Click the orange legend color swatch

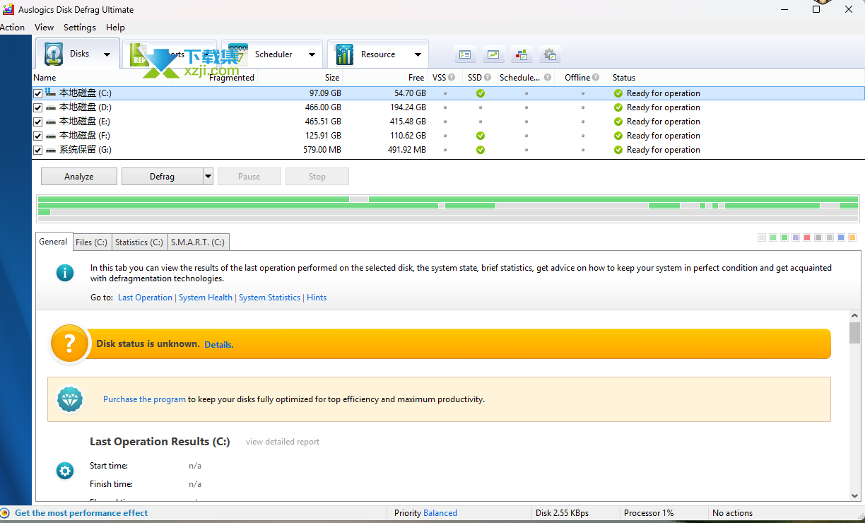click(852, 237)
